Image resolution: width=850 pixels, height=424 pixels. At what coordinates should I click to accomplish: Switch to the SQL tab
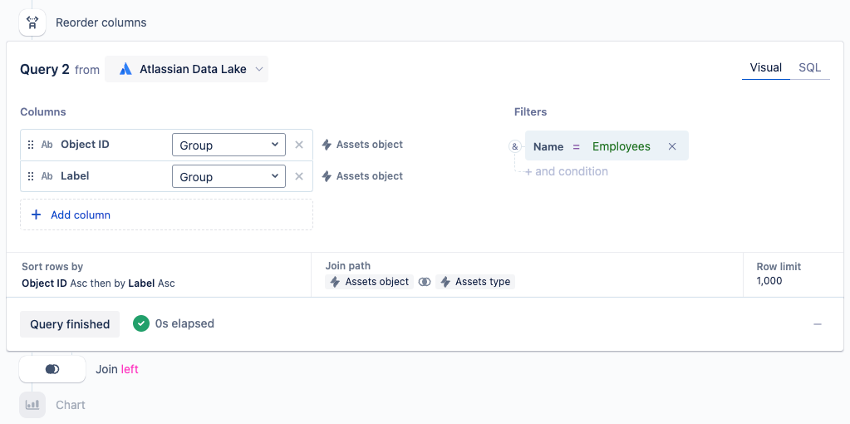[809, 67]
